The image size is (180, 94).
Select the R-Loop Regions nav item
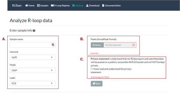(60, 6)
